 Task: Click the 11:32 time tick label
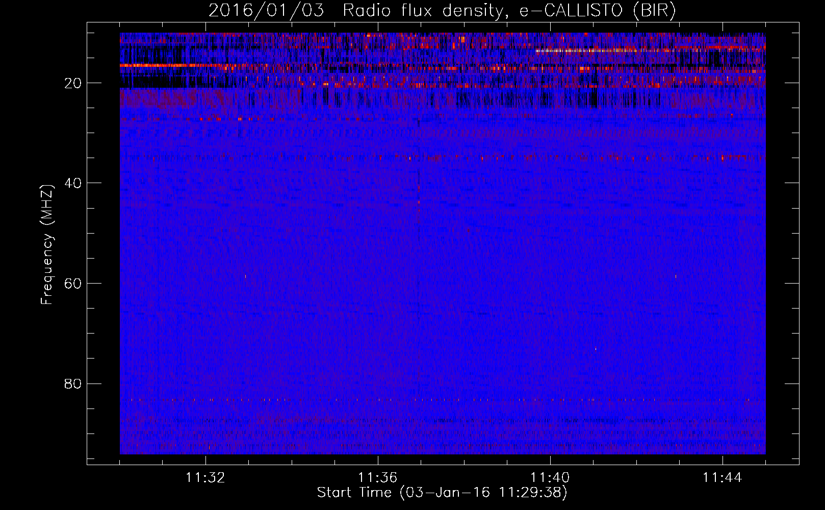[x=205, y=478]
